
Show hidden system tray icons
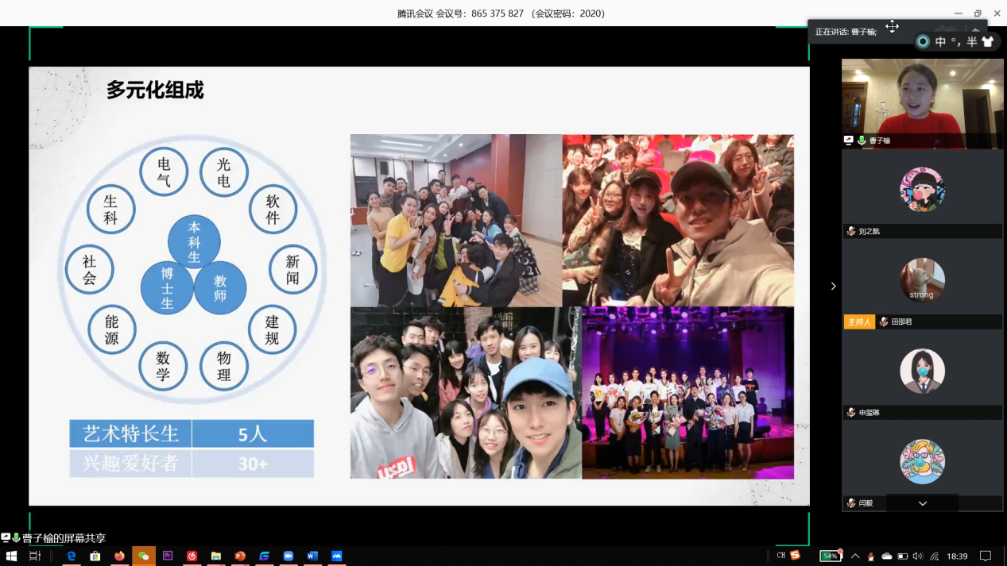[855, 556]
